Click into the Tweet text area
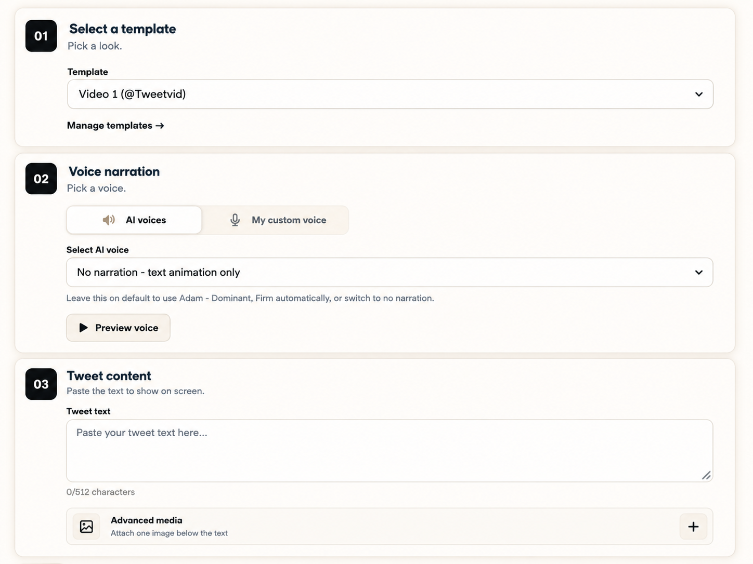This screenshot has height=564, width=753. [x=390, y=451]
